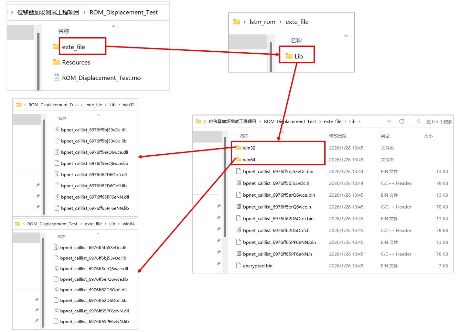460x332 pixels.
Task: Select bpnet_calllist_6976ff5erQ6wce.dll in win64 window
Action: click(94, 269)
